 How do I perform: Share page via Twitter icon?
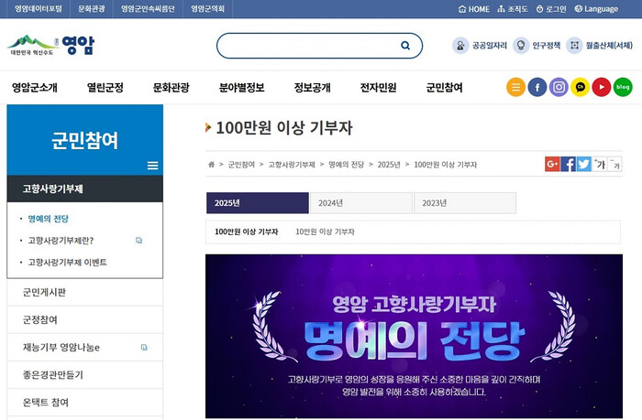coord(583,164)
